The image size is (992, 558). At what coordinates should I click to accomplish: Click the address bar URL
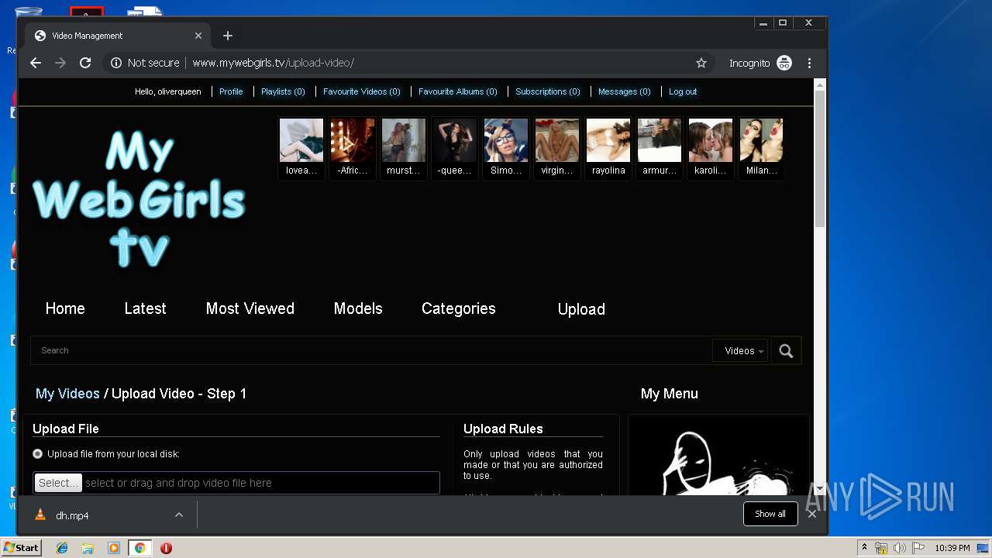pos(273,63)
